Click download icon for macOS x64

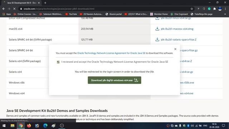click(x=157, y=29)
